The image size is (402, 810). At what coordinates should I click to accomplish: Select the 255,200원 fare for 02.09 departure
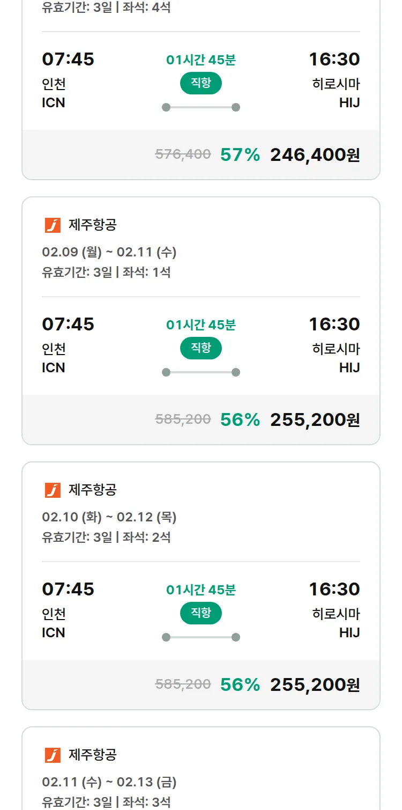tap(315, 420)
